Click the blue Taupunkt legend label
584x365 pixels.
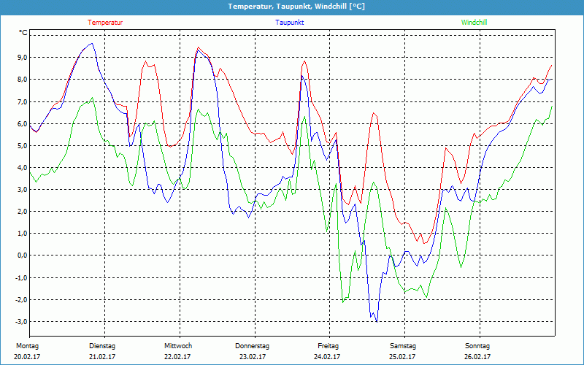coord(289,23)
